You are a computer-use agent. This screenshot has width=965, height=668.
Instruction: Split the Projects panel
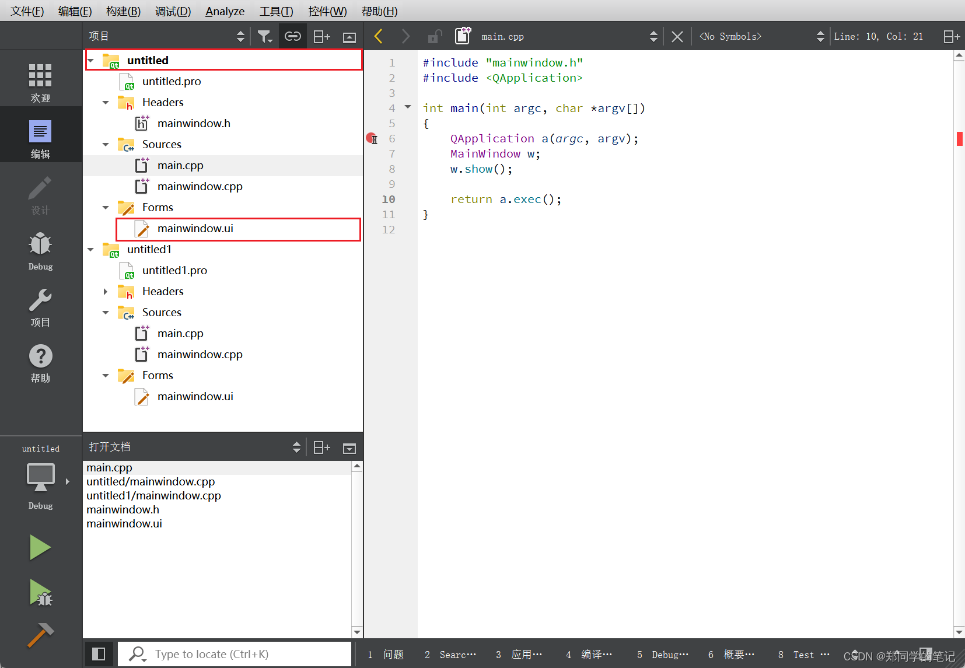[321, 37]
